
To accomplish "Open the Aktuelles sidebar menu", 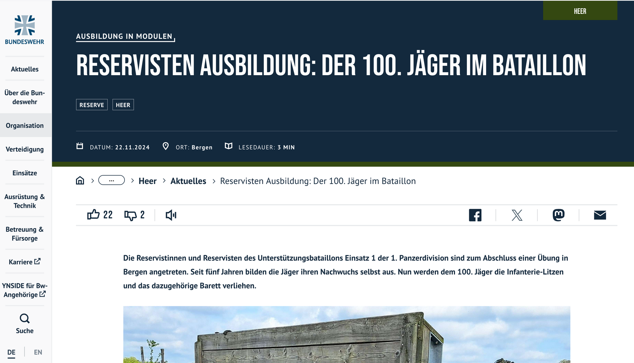I will point(25,69).
